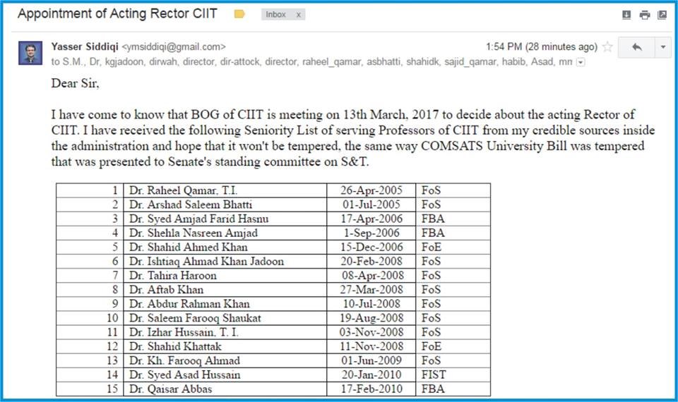Click date cell 11-Nov-2008
The width and height of the screenshot is (678, 402).
point(371,347)
